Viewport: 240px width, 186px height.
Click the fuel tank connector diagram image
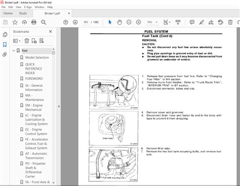(x=114, y=92)
